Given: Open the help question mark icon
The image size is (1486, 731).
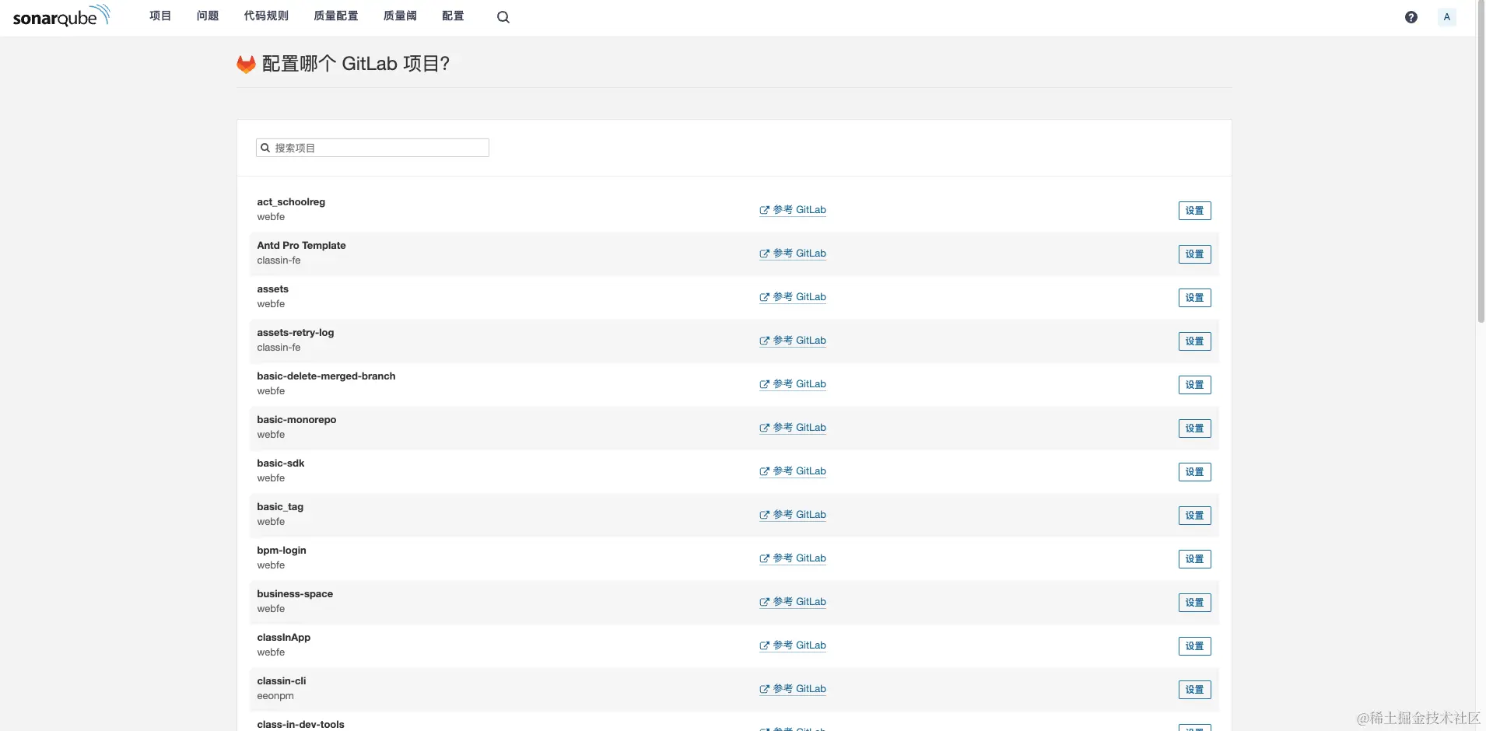Looking at the screenshot, I should click(x=1411, y=17).
